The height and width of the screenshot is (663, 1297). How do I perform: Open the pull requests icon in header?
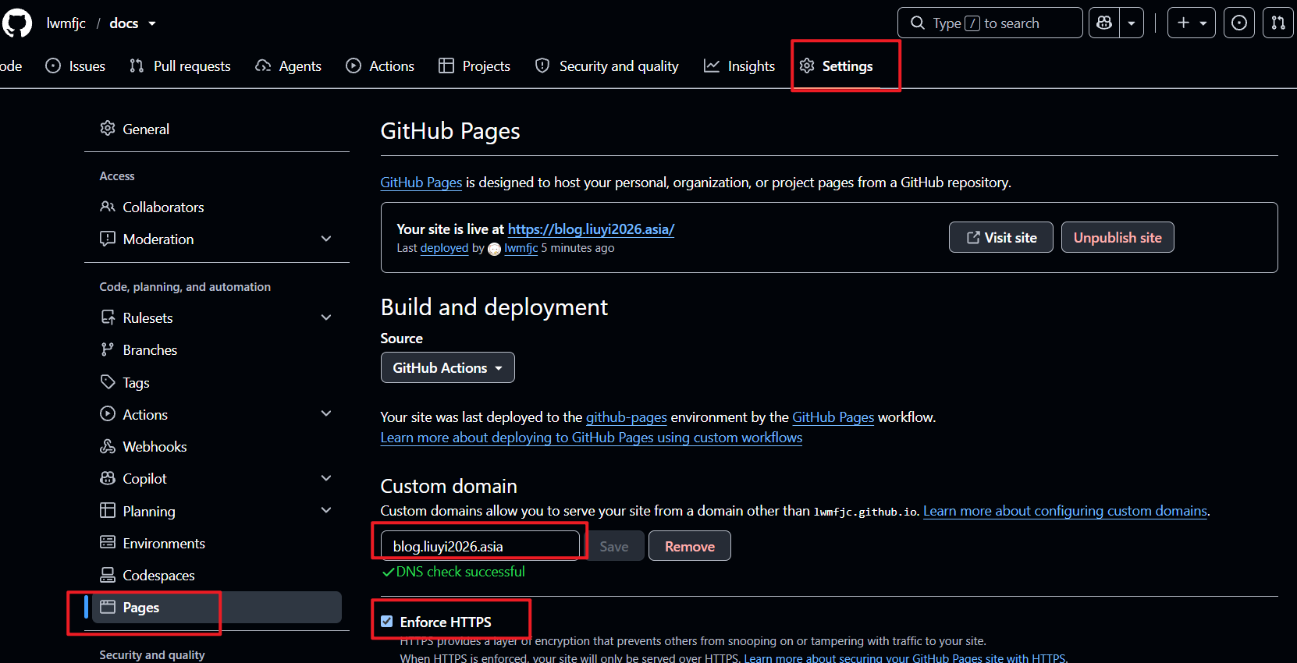click(1278, 23)
